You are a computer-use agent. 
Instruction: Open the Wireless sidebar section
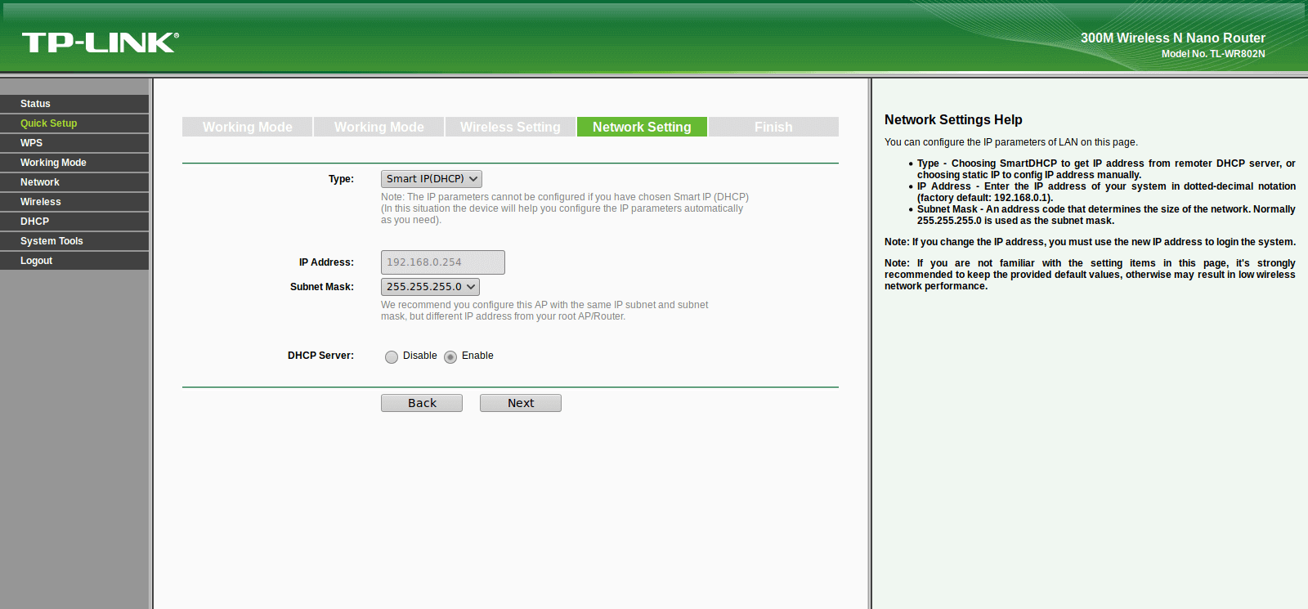(x=74, y=202)
